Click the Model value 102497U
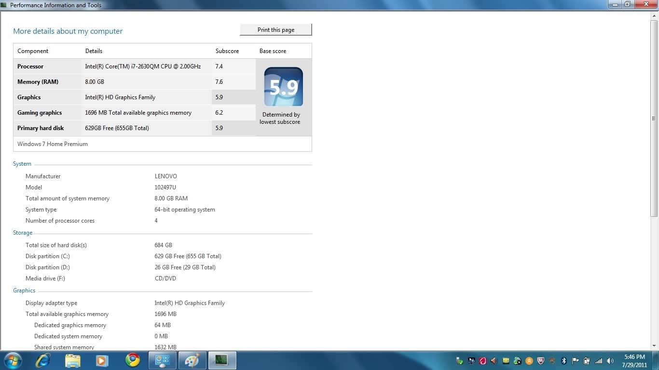Viewport: 659px width, 370px height. [x=165, y=187]
